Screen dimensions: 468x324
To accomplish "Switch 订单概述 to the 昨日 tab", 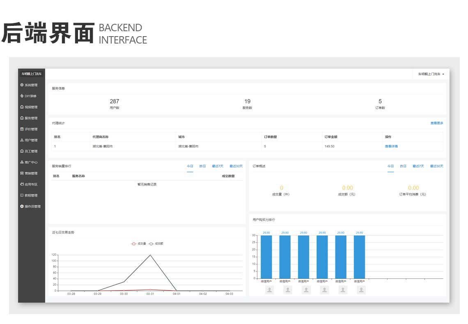I will [403, 166].
